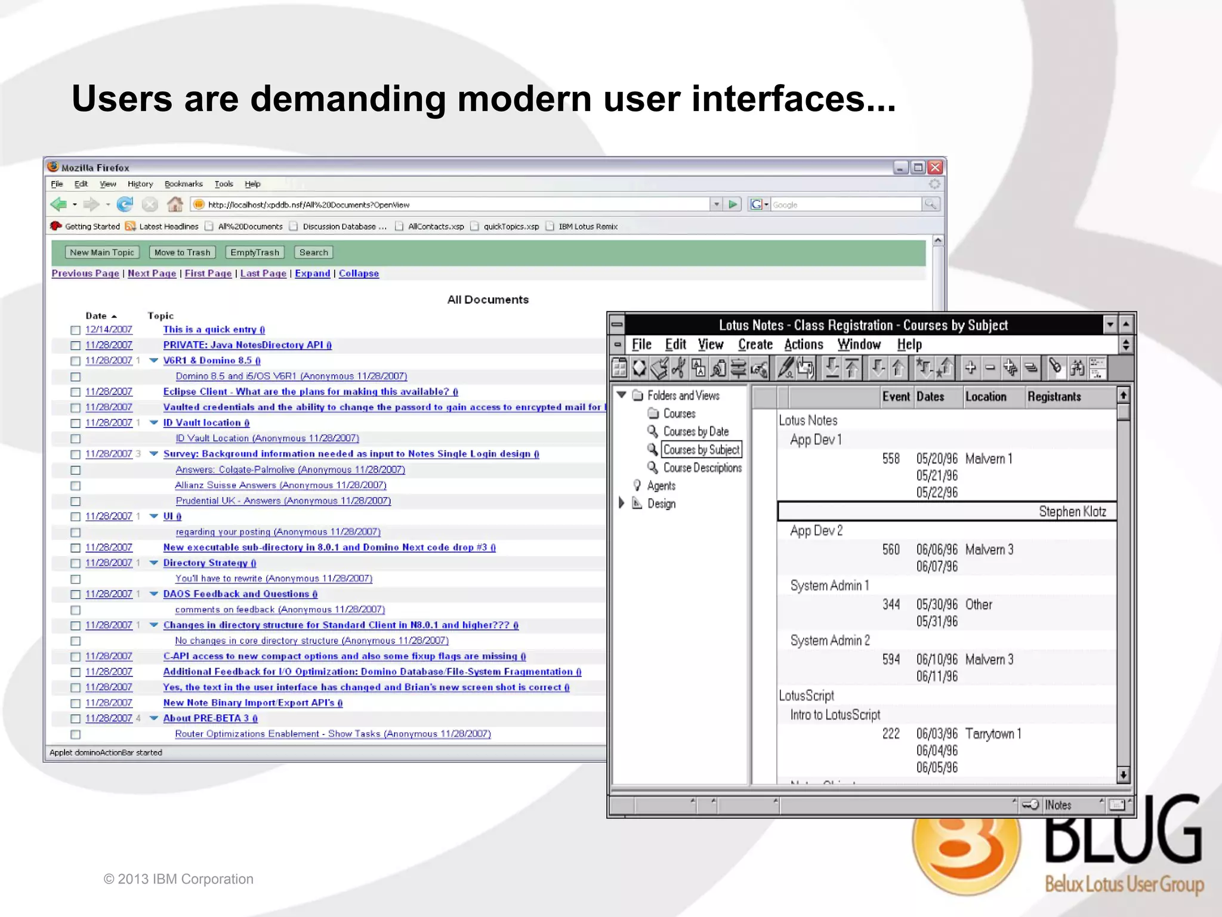The width and height of the screenshot is (1222, 917).
Task: Click the Firefox Home icon
Action: (x=175, y=205)
